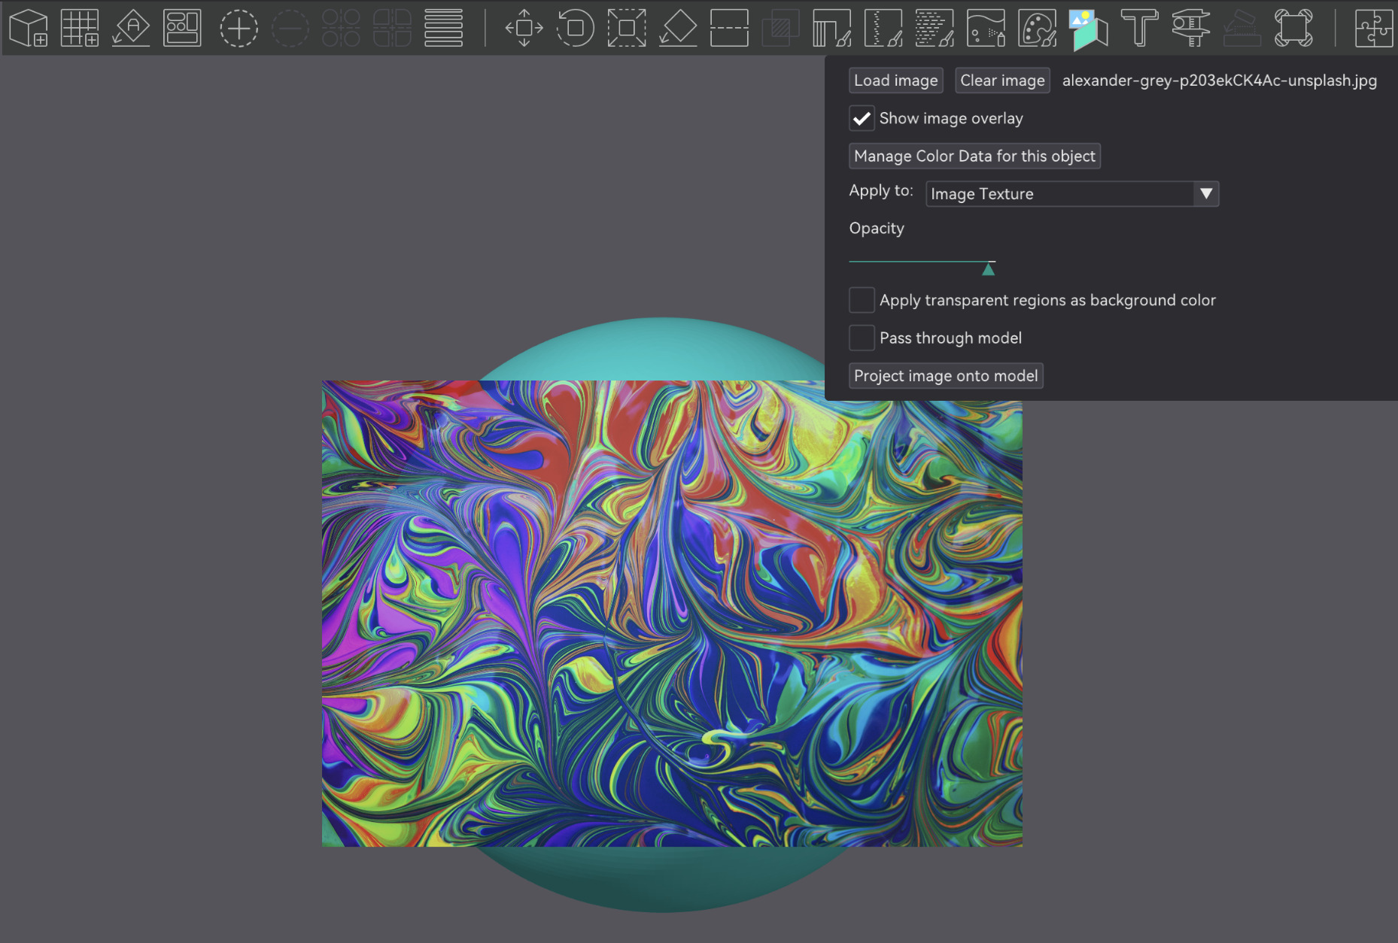Click the Add plate grid icon
Screen dimensions: 1398x943
click(80, 28)
